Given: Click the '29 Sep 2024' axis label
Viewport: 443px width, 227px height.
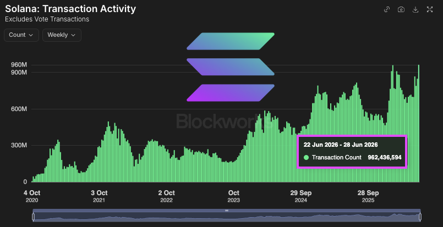Looking at the screenshot, I should click(x=301, y=196).
